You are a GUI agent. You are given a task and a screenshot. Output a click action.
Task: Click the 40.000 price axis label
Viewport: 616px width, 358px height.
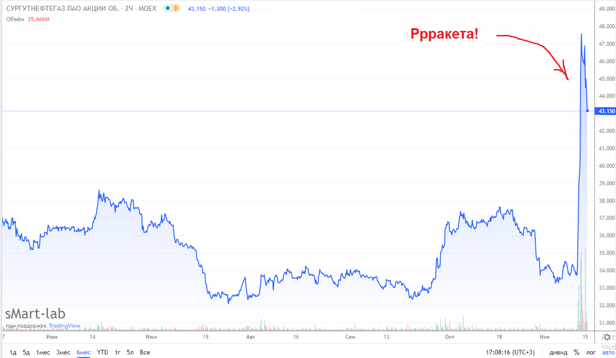click(x=607, y=166)
